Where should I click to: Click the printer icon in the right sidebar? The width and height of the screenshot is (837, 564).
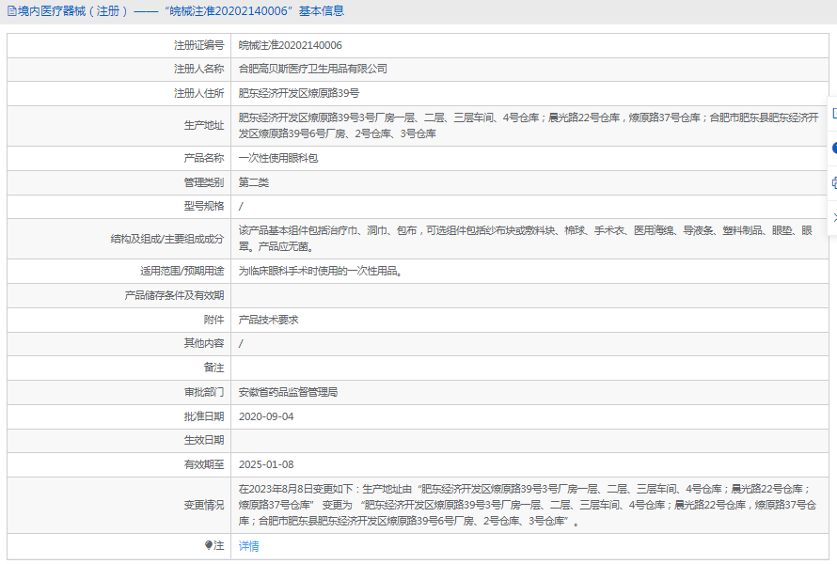833,182
